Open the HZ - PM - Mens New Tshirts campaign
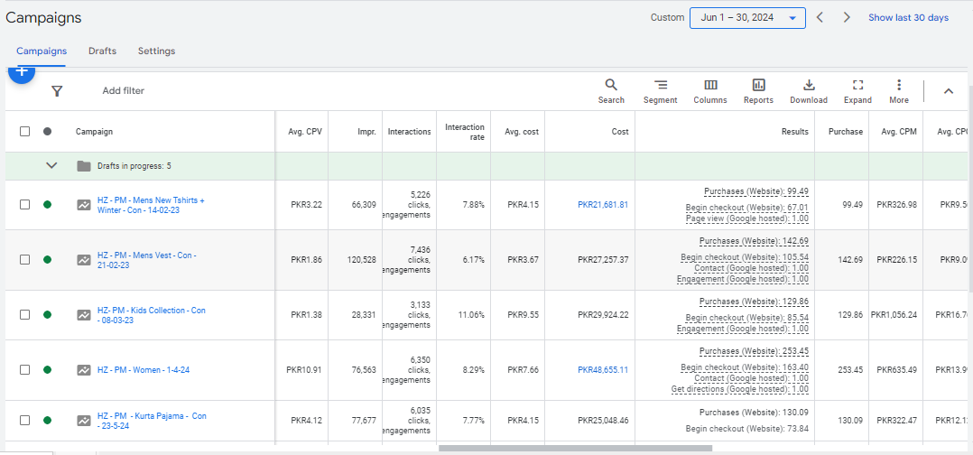This screenshot has width=973, height=455. tap(151, 206)
